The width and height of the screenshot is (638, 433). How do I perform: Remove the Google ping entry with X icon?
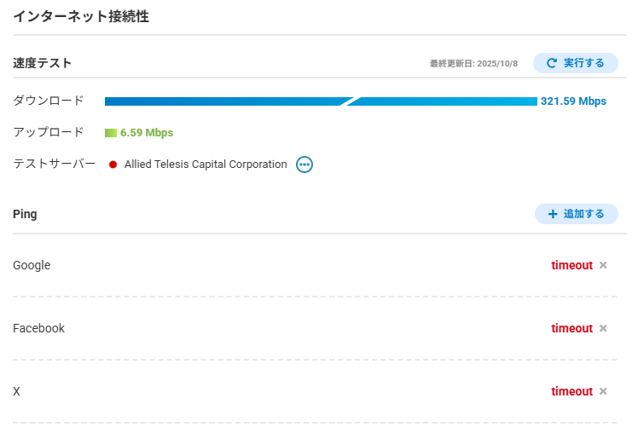tap(603, 265)
